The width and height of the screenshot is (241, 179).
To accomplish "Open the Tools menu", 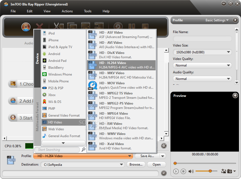I will tap(88, 11).
